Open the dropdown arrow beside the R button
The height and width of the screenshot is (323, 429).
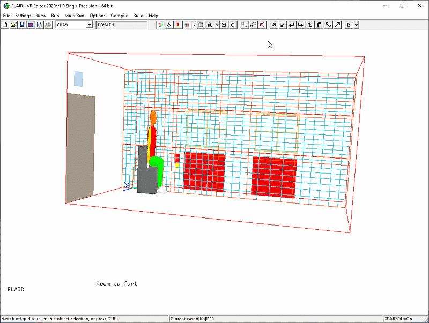coord(356,25)
